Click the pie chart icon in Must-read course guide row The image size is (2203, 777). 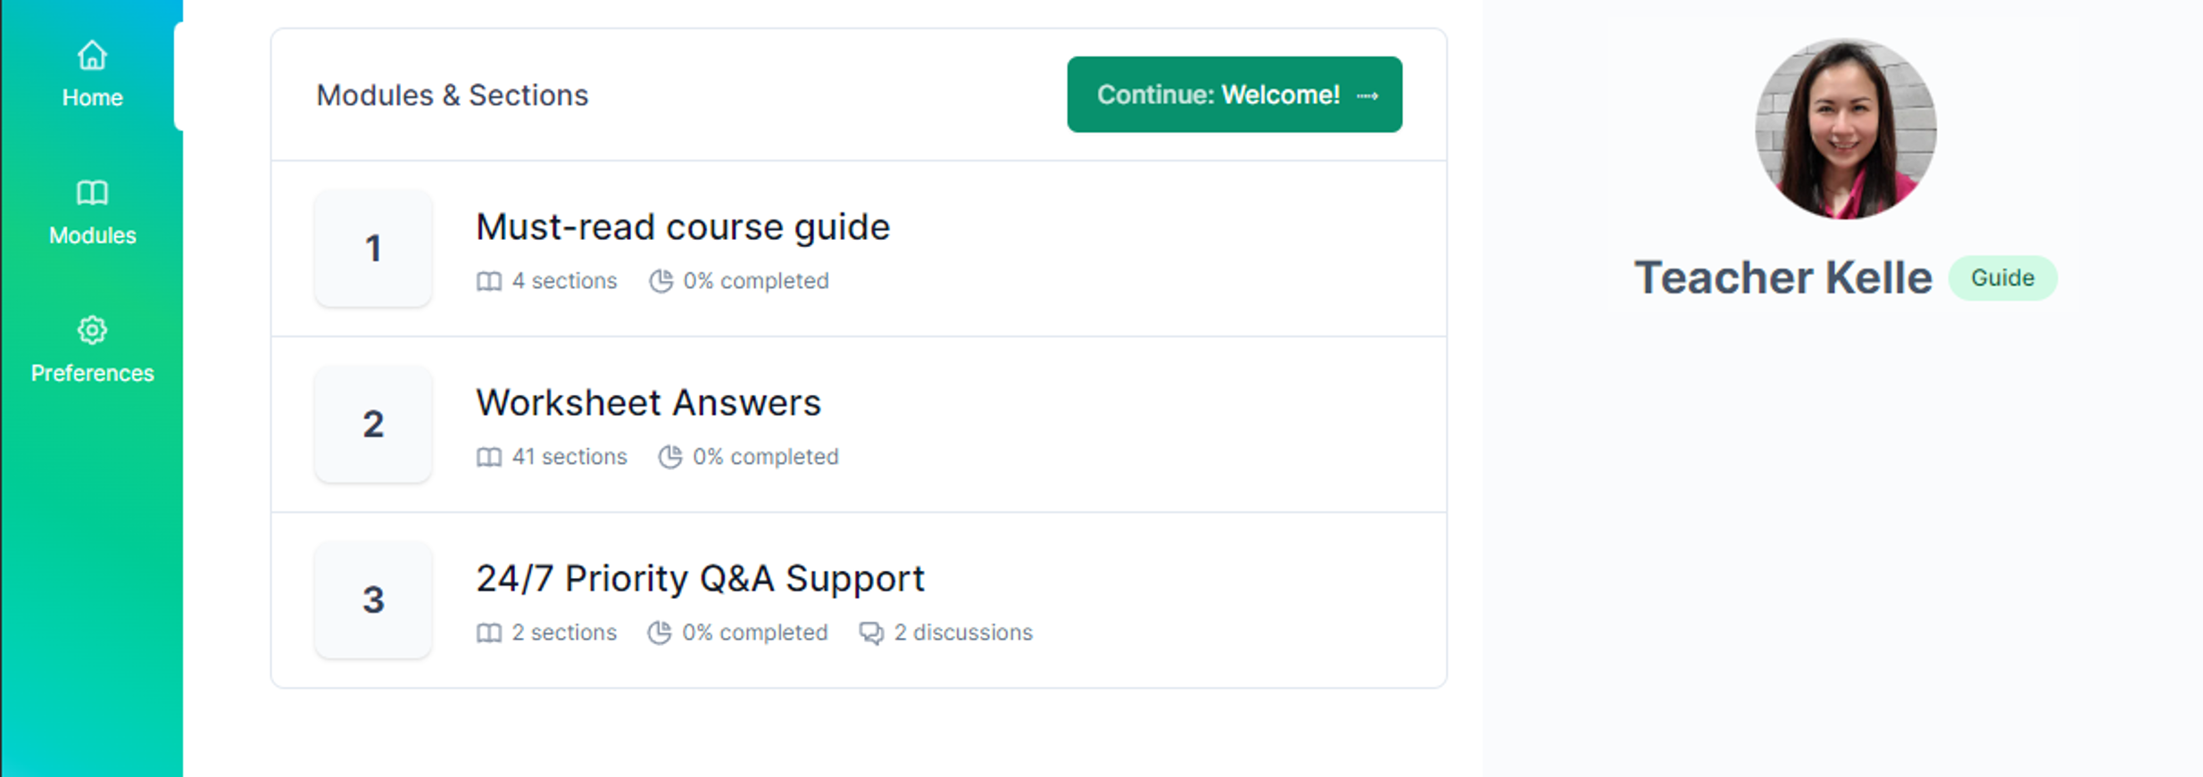[x=661, y=281]
